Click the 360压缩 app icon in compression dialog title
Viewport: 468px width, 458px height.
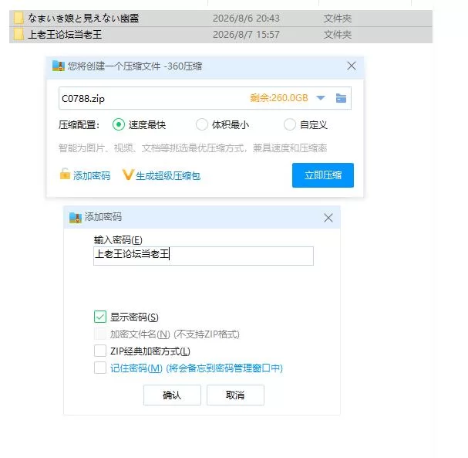click(58, 66)
